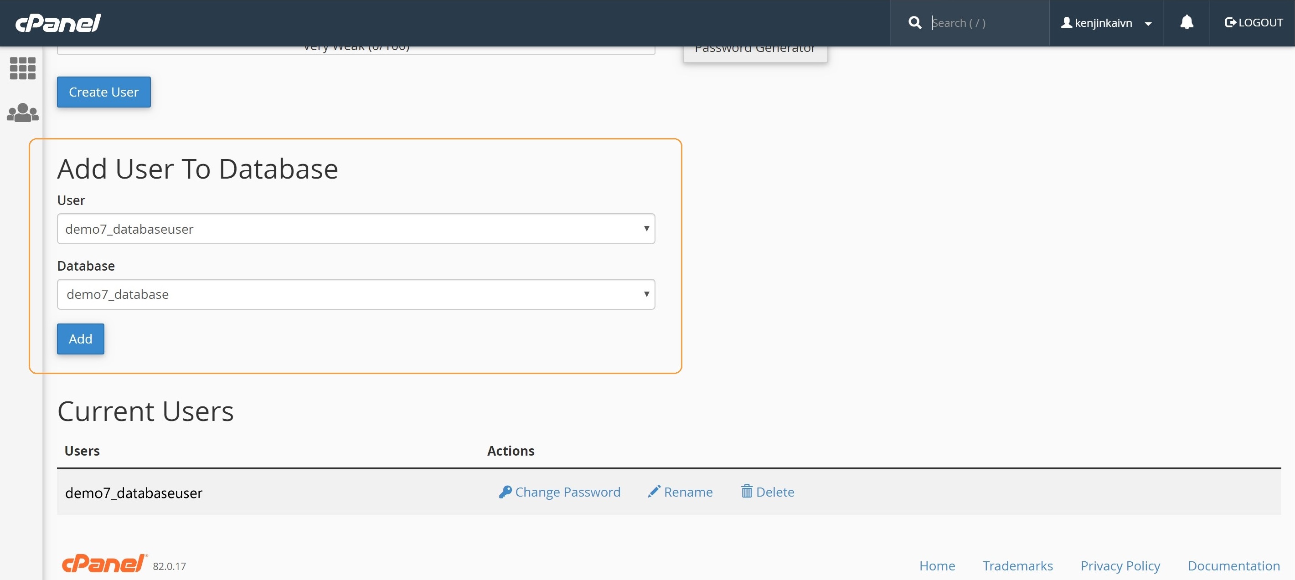This screenshot has width=1295, height=580.
Task: Click the Users column header
Action: click(82, 451)
